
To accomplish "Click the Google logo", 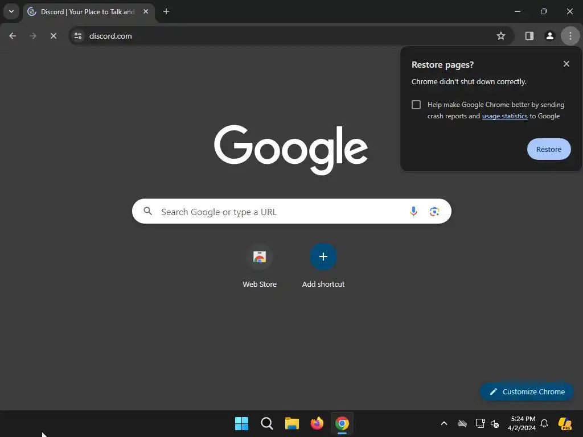I will tap(291, 150).
